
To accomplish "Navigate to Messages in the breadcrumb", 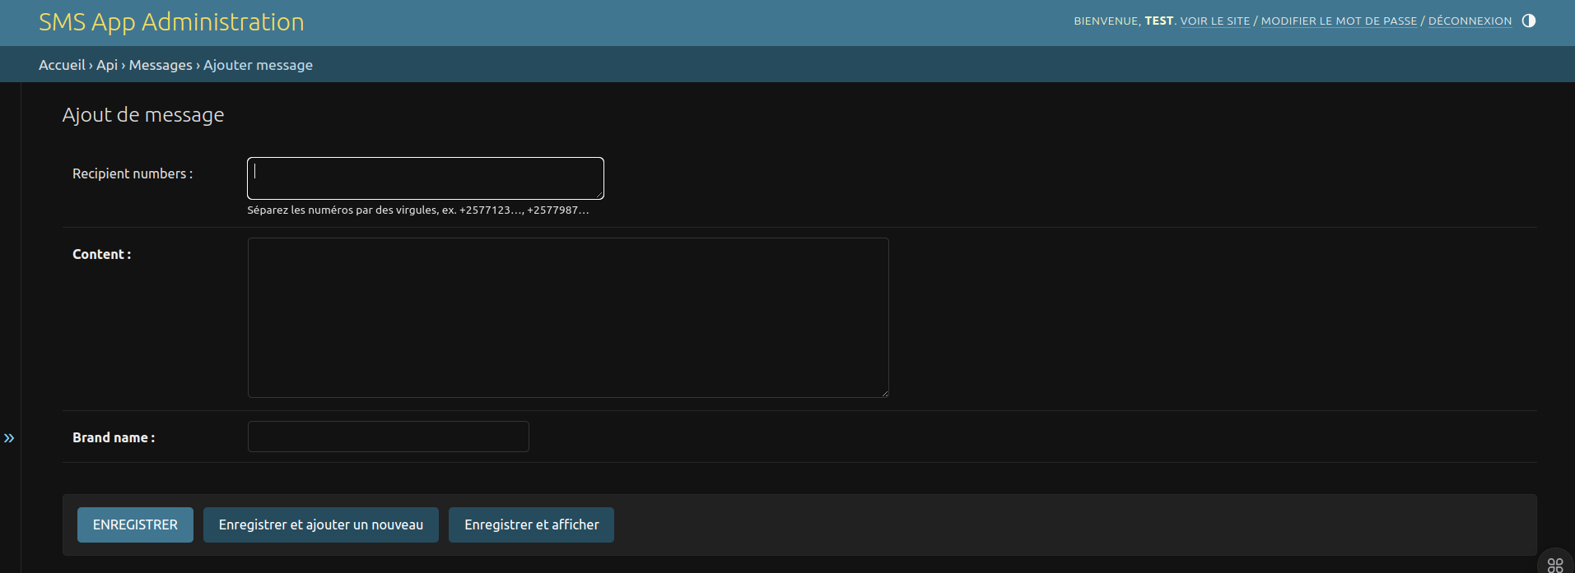I will coord(161,65).
